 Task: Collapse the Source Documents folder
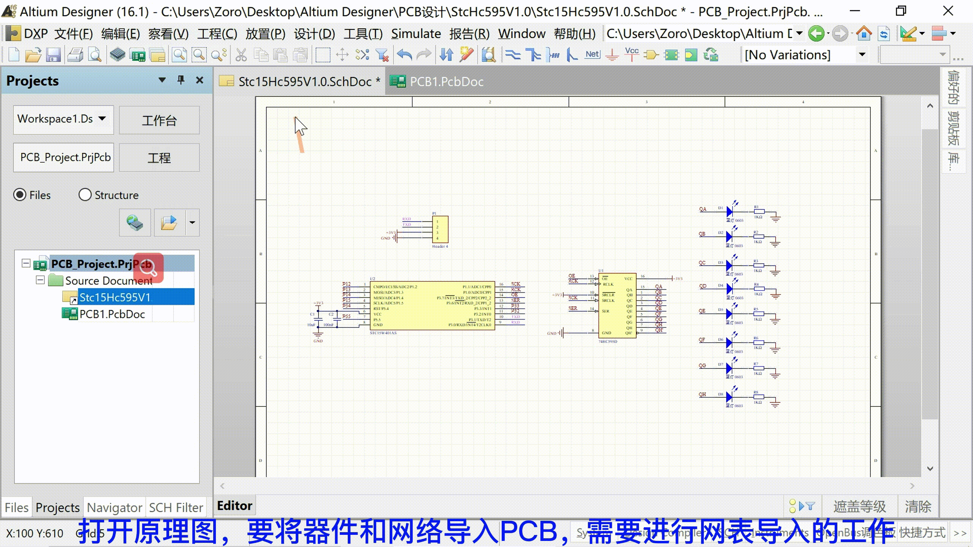(40, 280)
